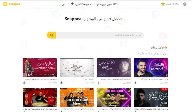Viewport: 192px width, 112px height.
Task: Click download arrow under the purple neon thumbnail video
Action: [135, 83]
